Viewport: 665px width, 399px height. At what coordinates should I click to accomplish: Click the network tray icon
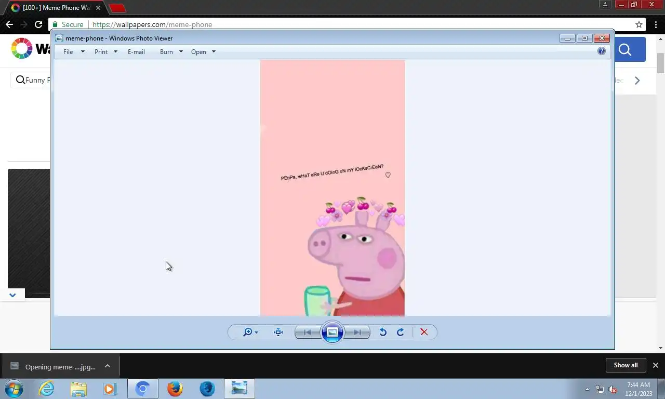coord(600,389)
